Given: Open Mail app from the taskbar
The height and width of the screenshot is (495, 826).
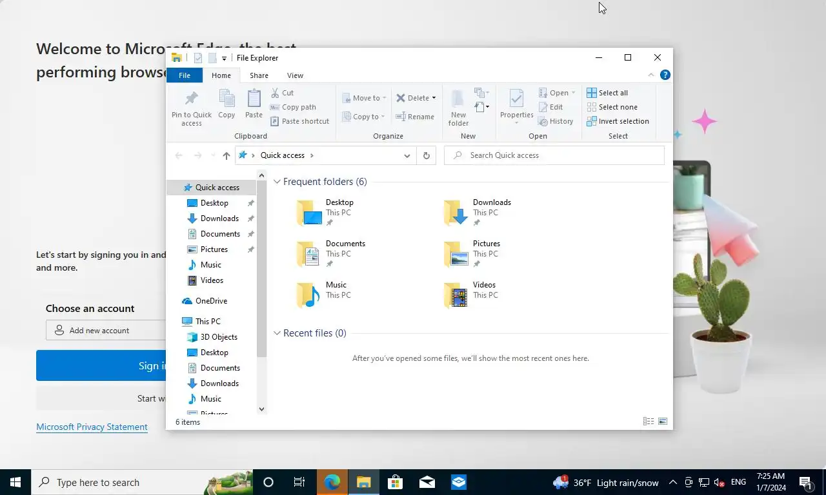Looking at the screenshot, I should 427,482.
